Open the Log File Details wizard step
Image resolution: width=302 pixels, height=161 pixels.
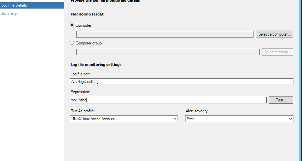coord(32,5)
